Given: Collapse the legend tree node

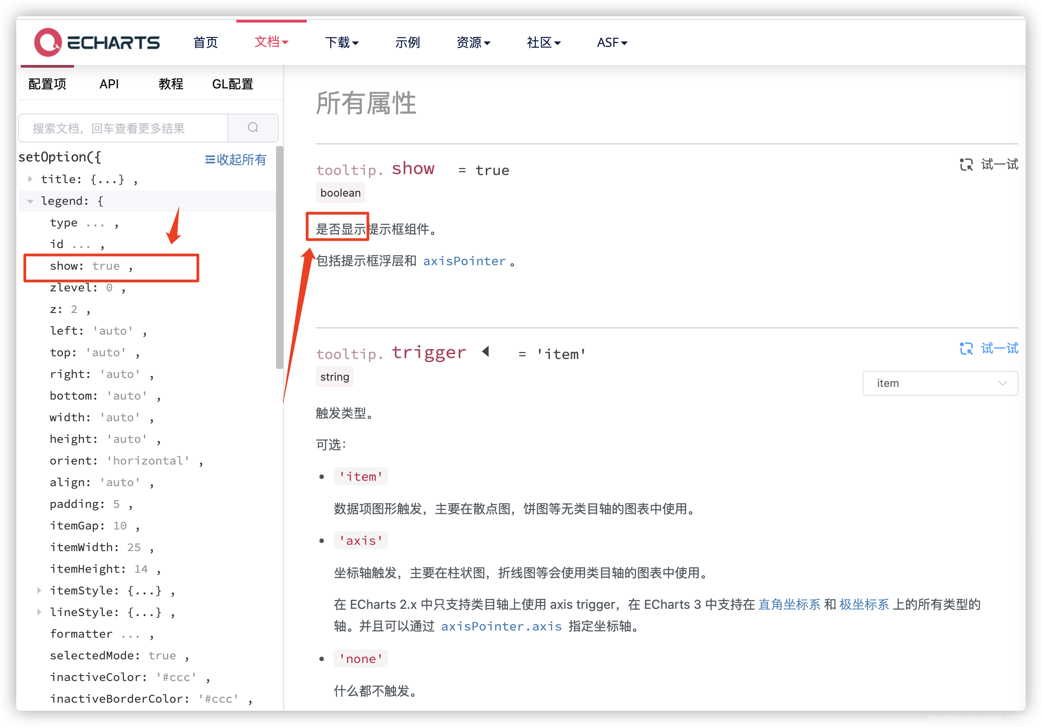Looking at the screenshot, I should pos(30,201).
